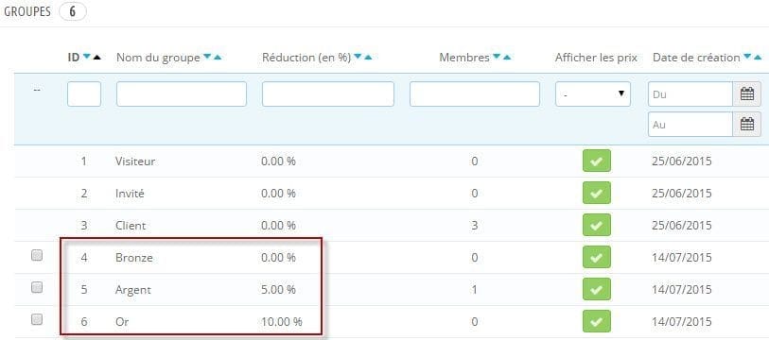
Task: Focus the Membres filter field
Action: pos(475,94)
